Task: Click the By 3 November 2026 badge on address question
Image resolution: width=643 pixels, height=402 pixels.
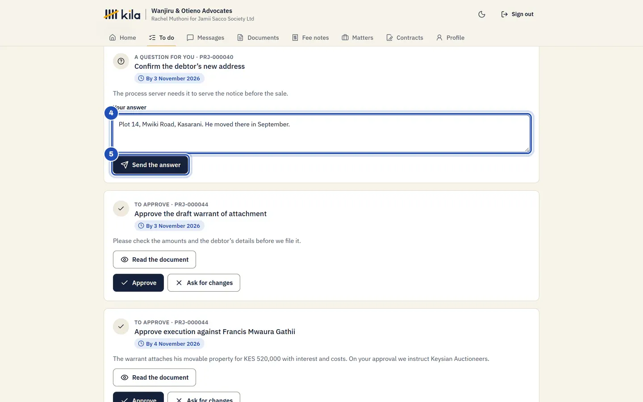Action: point(169,78)
